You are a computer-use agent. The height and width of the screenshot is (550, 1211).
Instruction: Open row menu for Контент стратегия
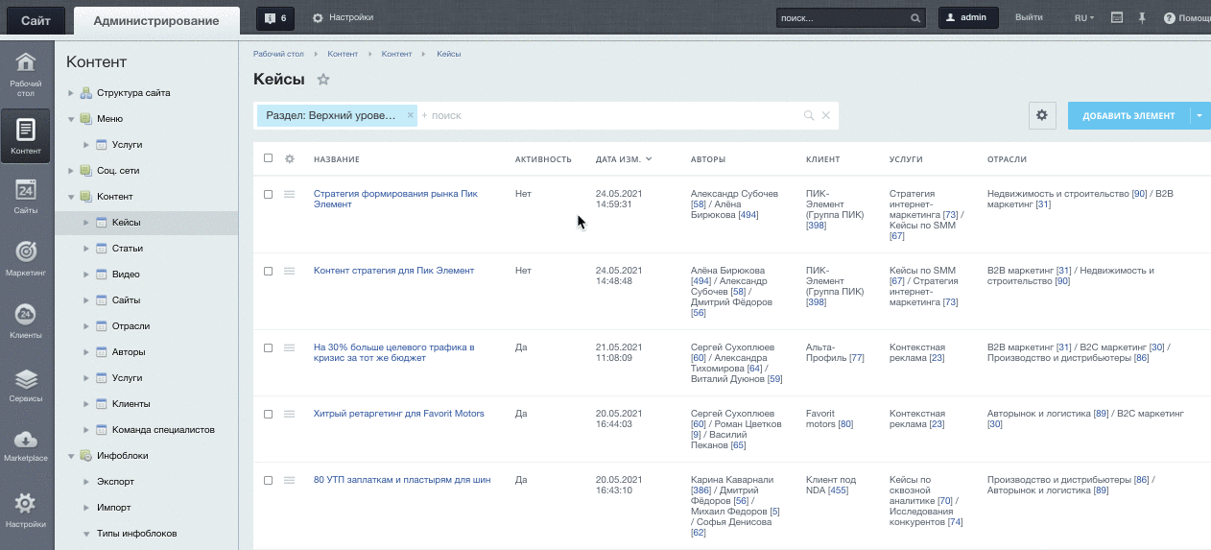pyautogui.click(x=290, y=271)
